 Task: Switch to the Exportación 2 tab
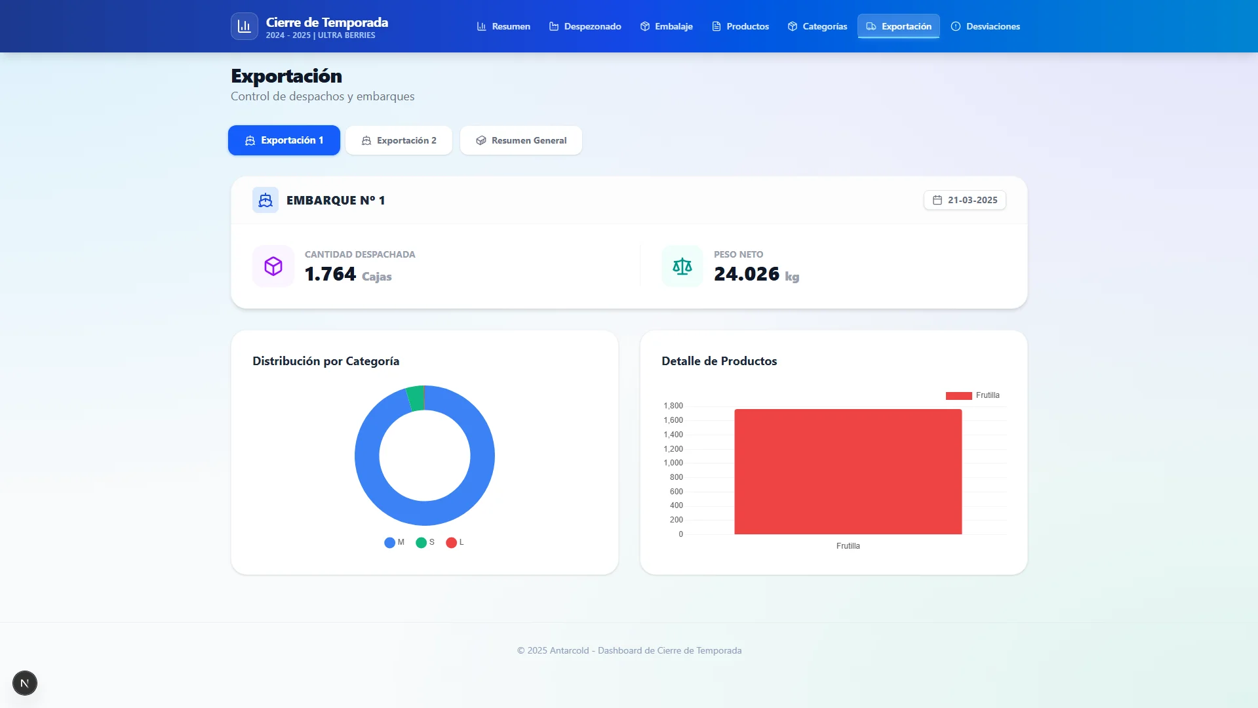pyautogui.click(x=399, y=140)
